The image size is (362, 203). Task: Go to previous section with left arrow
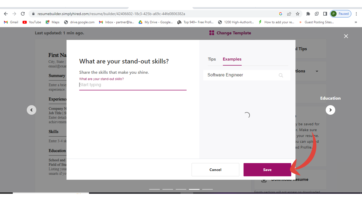(x=32, y=110)
